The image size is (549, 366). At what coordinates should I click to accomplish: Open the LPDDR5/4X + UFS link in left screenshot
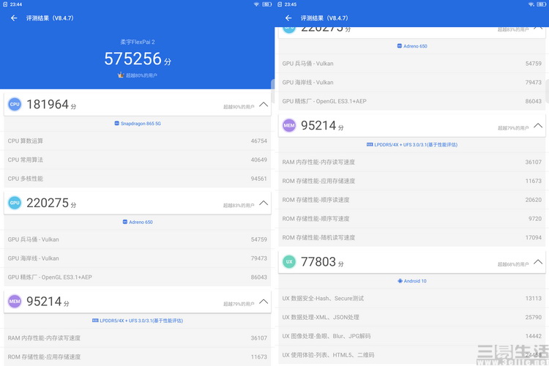point(138,321)
